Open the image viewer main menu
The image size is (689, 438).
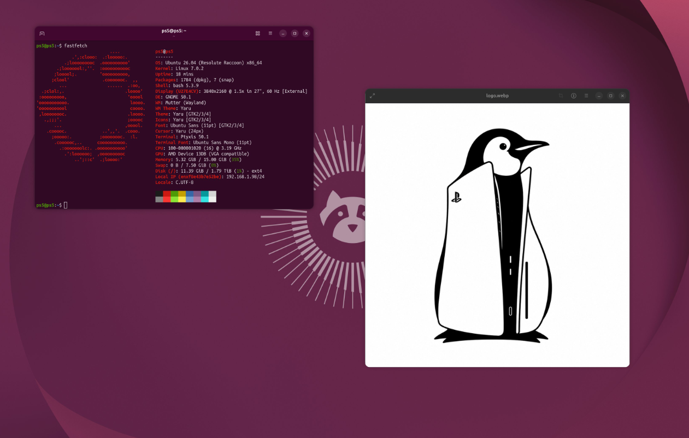click(x=586, y=96)
